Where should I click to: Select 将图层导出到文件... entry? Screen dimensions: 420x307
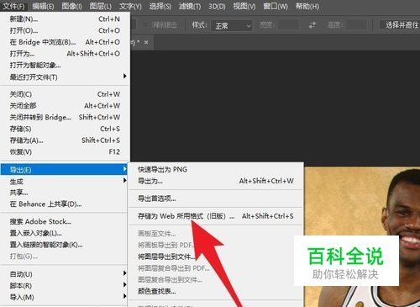[x=216, y=257]
